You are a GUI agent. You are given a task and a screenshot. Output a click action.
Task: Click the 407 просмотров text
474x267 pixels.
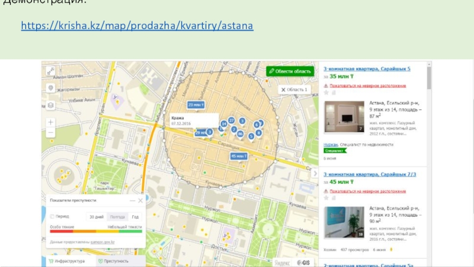(354, 250)
